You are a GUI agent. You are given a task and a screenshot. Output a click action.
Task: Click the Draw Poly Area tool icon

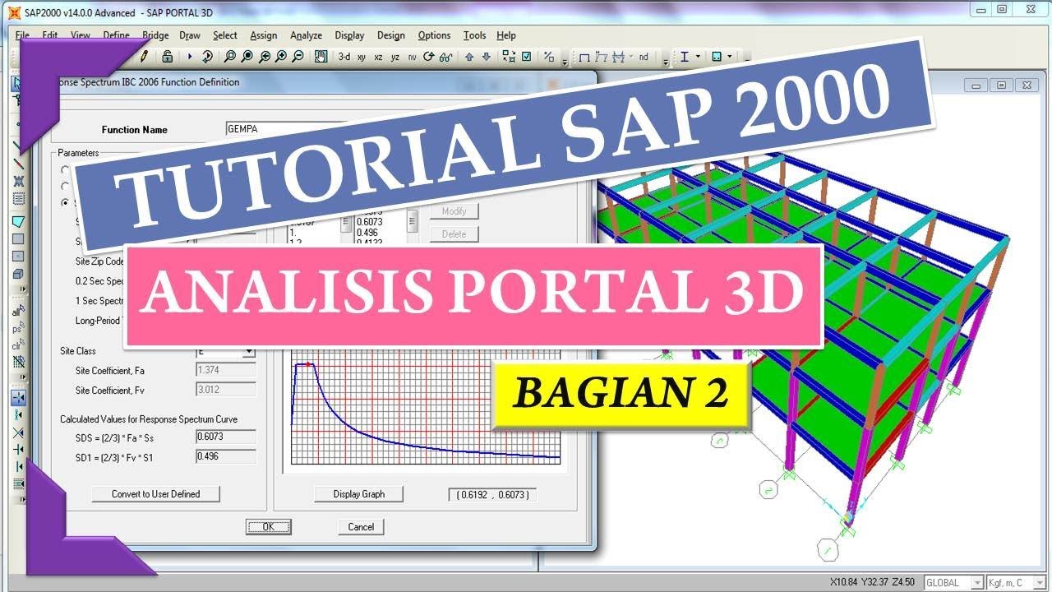coord(18,221)
